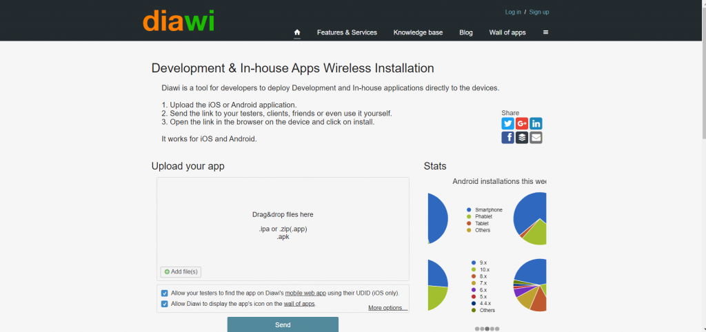The image size is (706, 332).
Task: Open the mobile web app link
Action: (x=305, y=293)
